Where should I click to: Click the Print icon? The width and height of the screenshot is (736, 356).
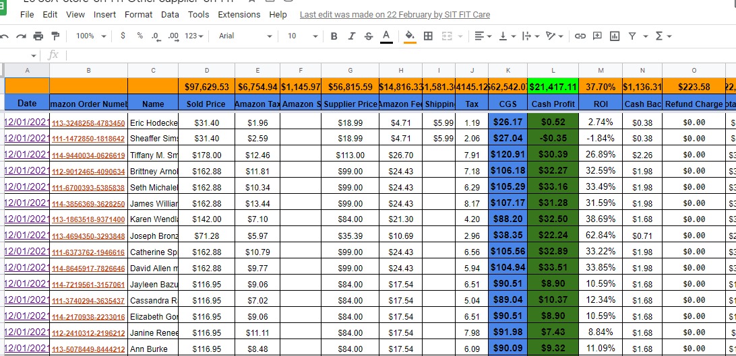click(38, 36)
